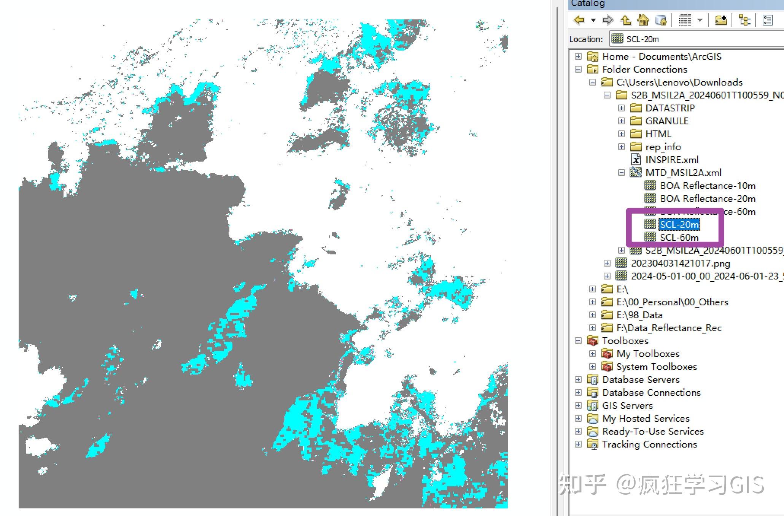Click the Forward arrow in Catalog toolbar

coord(608,20)
